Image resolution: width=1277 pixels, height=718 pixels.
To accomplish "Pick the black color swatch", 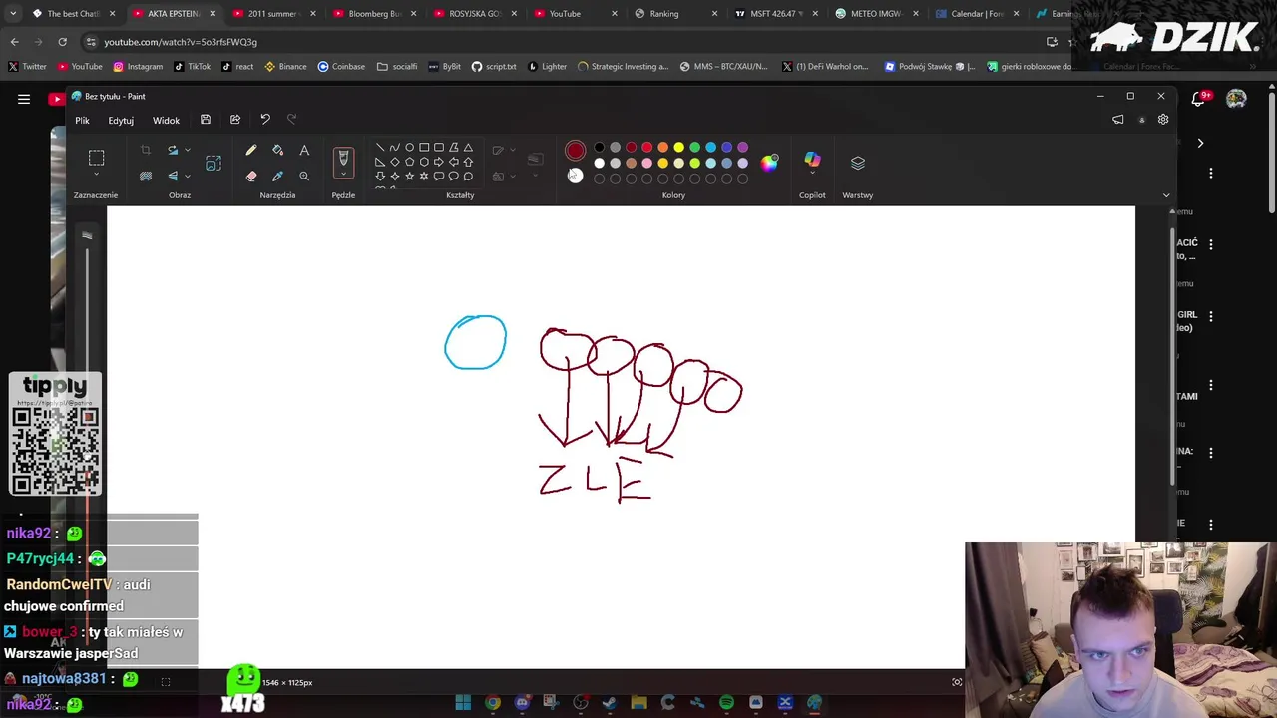I will [x=599, y=147].
